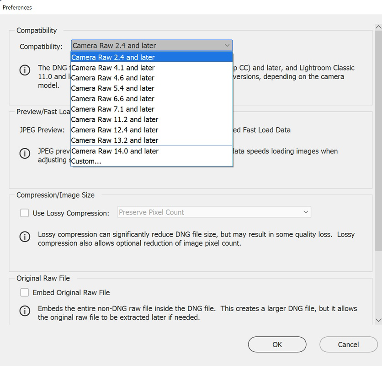Click the JPEG preview info icon
The height and width of the screenshot is (366, 382).
(25, 153)
